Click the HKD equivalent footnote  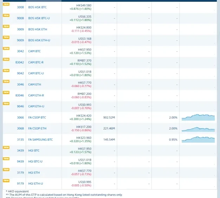pos(17,192)
